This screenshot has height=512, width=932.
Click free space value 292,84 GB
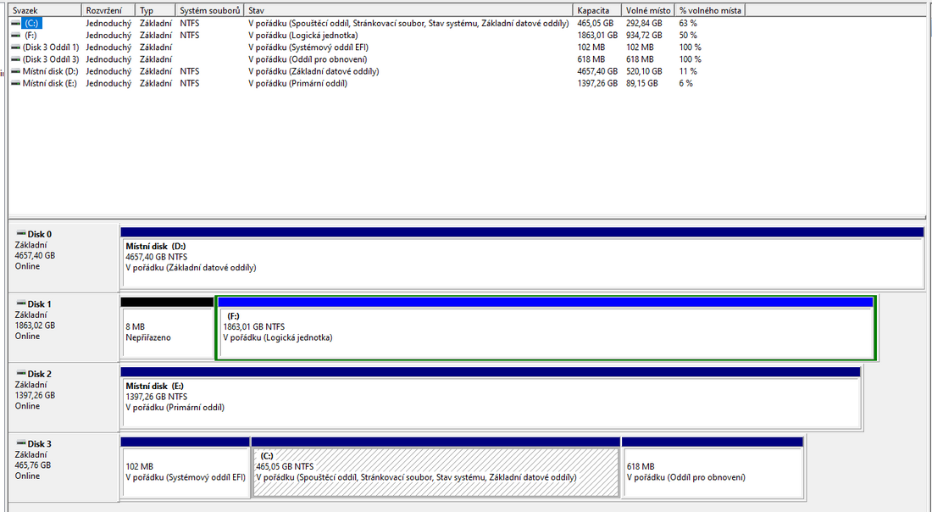[644, 23]
